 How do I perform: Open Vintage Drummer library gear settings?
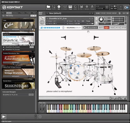32,76
